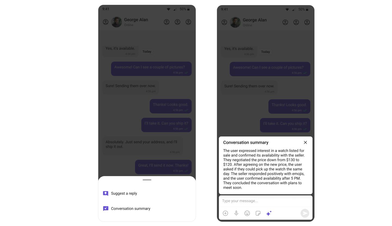Click the Conversation summary sparkle chat icon
Image resolution: width=392 pixels, height=226 pixels.
coord(106,209)
